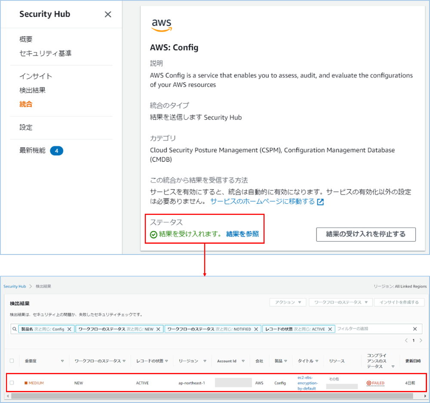Sort by タイトル column header
Image resolution: width=430 pixels, height=403 pixels.
pos(308,361)
